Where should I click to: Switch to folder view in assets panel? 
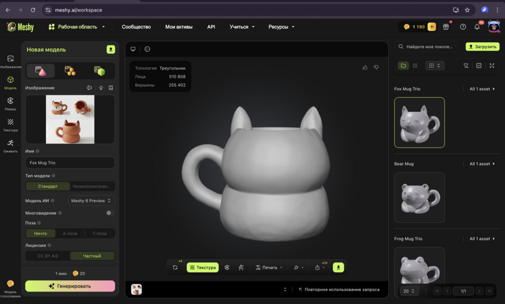[x=403, y=66]
